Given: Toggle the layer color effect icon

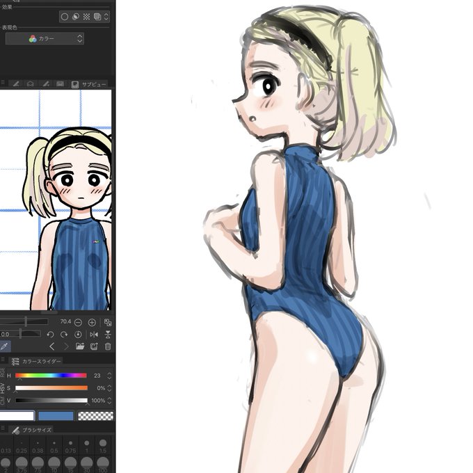Looking at the screenshot, I should (x=97, y=17).
